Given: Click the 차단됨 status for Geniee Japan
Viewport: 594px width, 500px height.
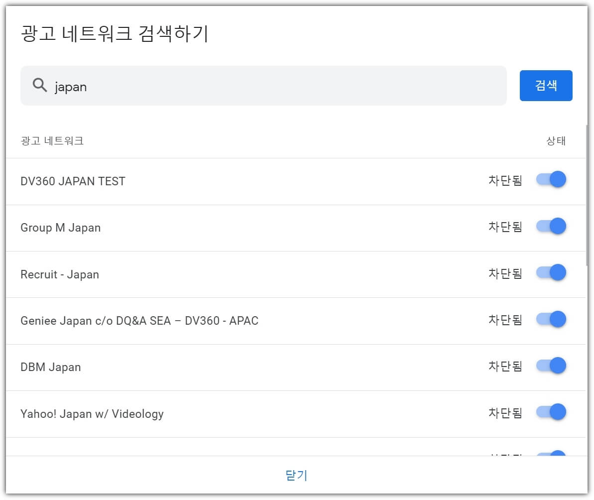Looking at the screenshot, I should click(504, 321).
